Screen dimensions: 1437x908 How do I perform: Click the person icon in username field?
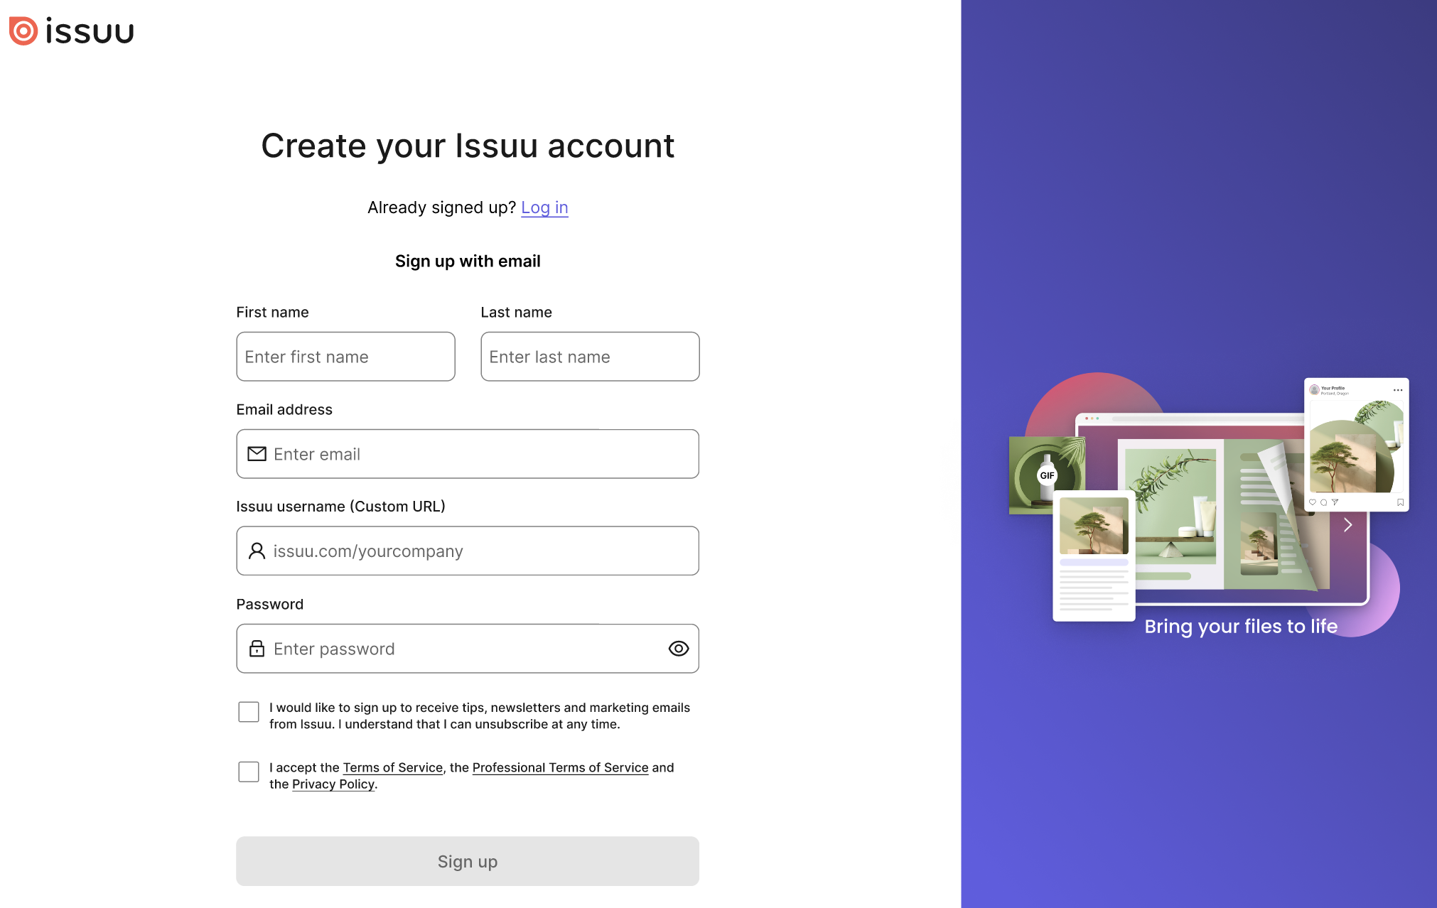[257, 551]
